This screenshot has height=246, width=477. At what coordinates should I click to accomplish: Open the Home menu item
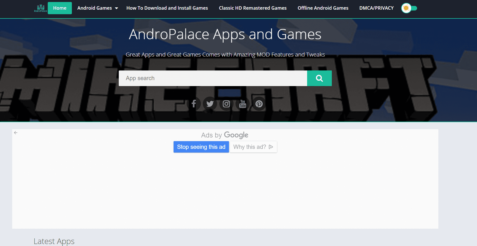coord(60,8)
